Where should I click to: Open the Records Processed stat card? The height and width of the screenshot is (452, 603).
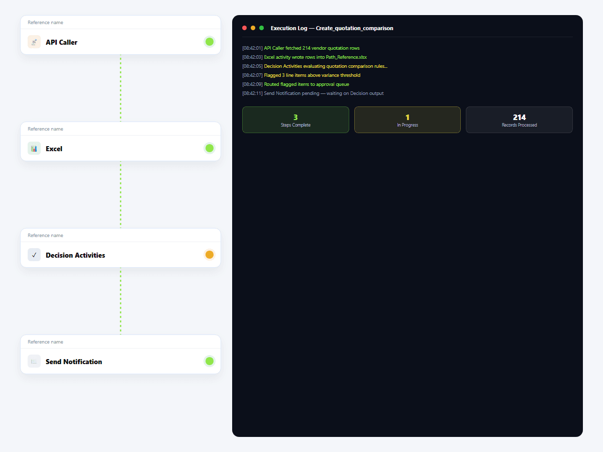point(519,120)
